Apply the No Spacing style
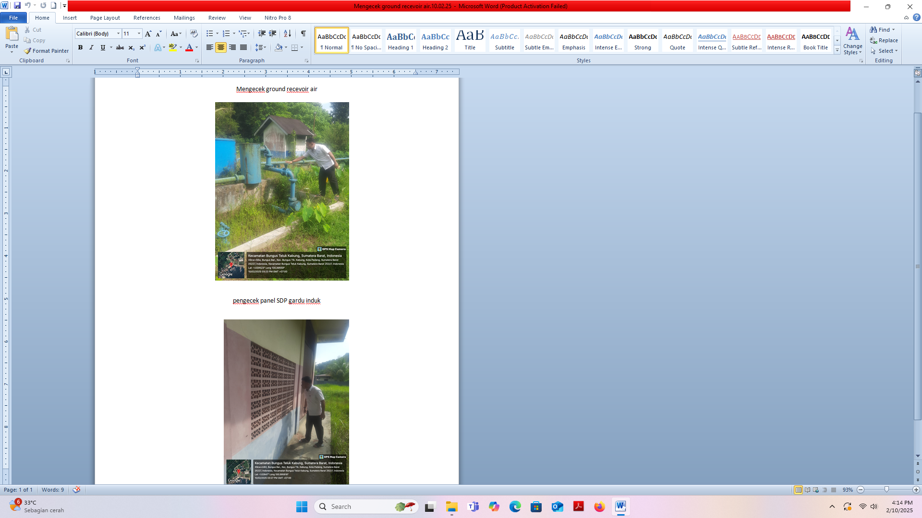The width and height of the screenshot is (922, 518). pos(366,40)
